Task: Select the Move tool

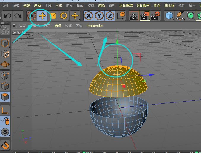Action: [x=42, y=16]
